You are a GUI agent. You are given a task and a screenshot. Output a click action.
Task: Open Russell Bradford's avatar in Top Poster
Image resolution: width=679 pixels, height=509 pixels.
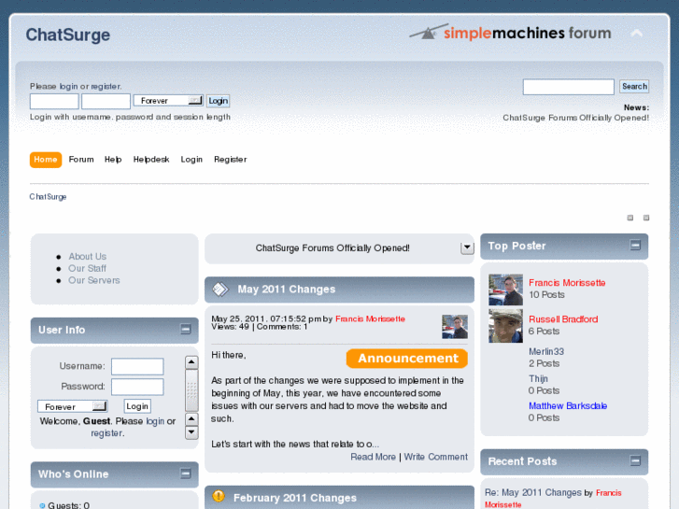(x=505, y=326)
